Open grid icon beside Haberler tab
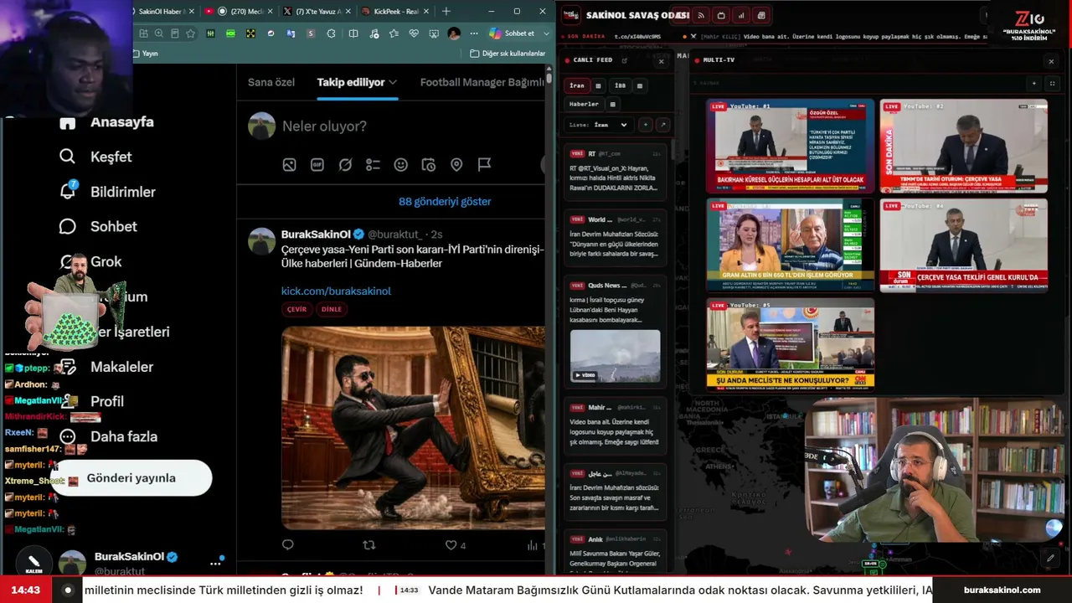Image resolution: width=1072 pixels, height=603 pixels. tap(612, 104)
